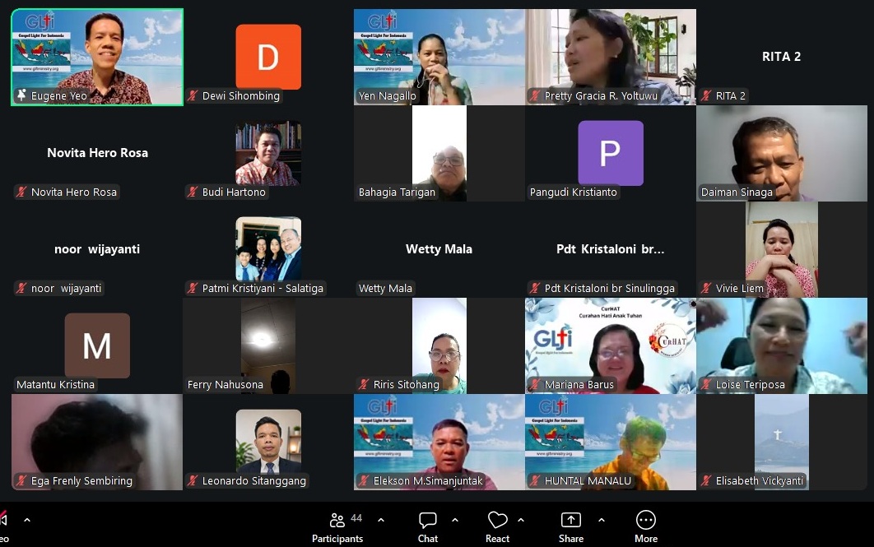Open the Chat speech bubble icon

coord(427,520)
